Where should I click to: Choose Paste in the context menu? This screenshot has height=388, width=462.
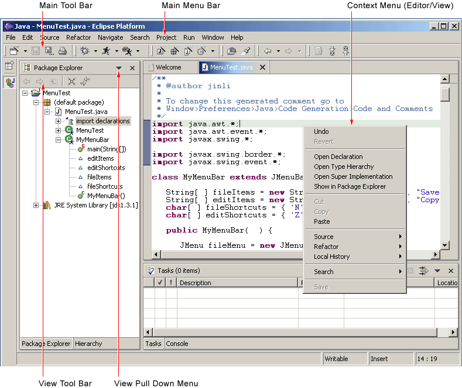355,221
